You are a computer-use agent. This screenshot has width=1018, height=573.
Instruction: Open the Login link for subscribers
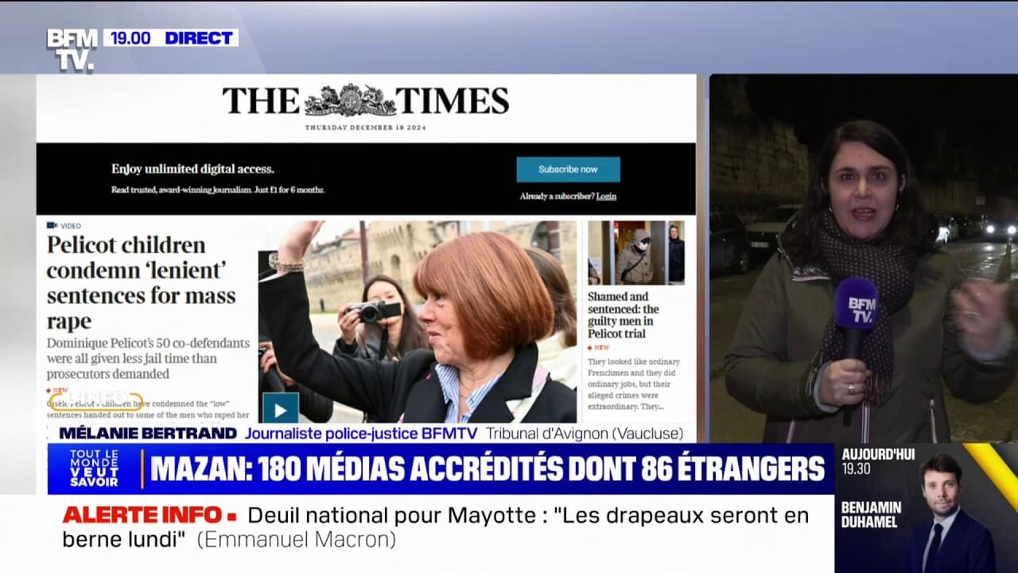pos(606,196)
